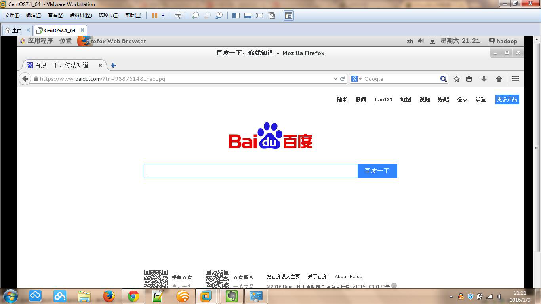Open the 选项卡(T) menu

pos(109,15)
